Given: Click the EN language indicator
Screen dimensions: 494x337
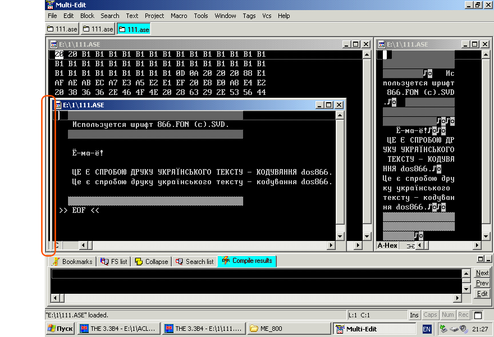Looking at the screenshot, I should point(427,329).
